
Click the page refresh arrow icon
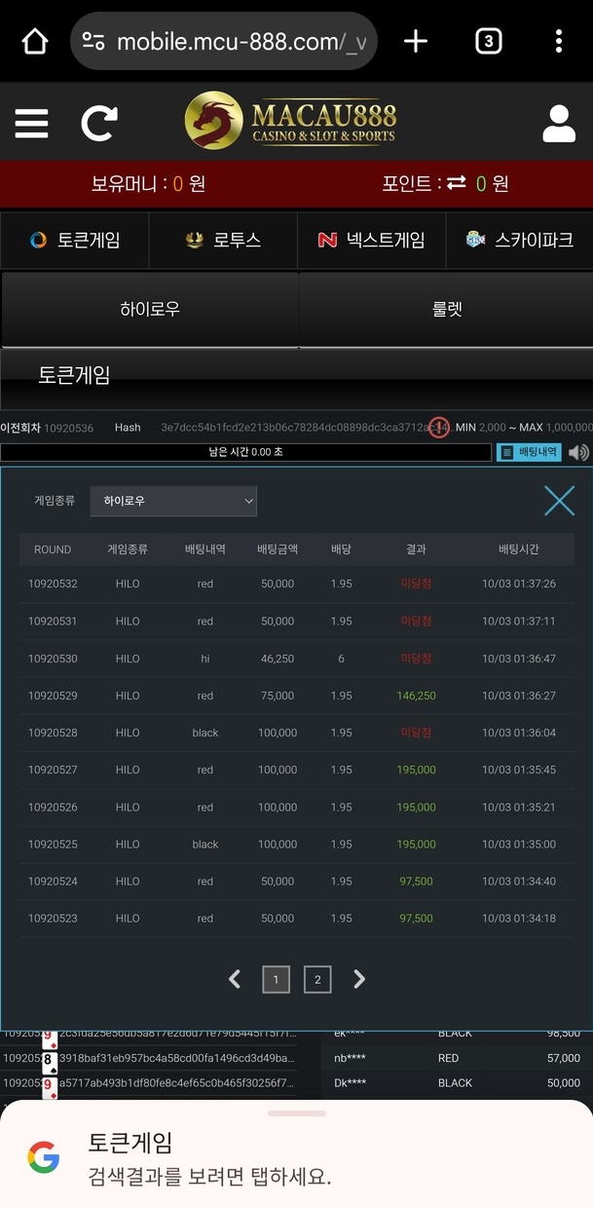(x=98, y=124)
